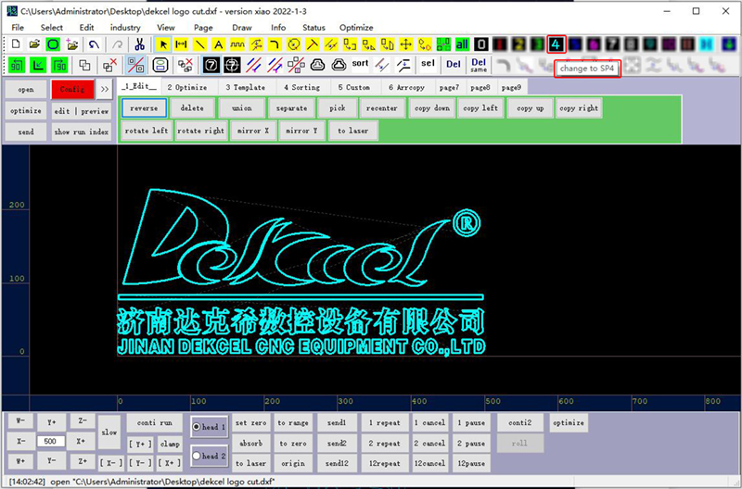Screen dimensions: 742x489
Task: Click the 'clamp' button
Action: (x=170, y=444)
